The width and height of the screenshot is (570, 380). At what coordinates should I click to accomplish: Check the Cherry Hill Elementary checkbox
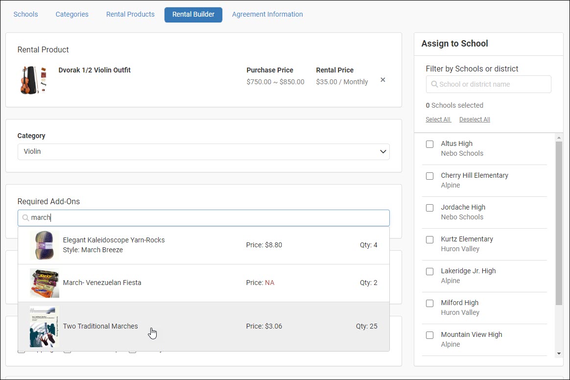coord(429,176)
